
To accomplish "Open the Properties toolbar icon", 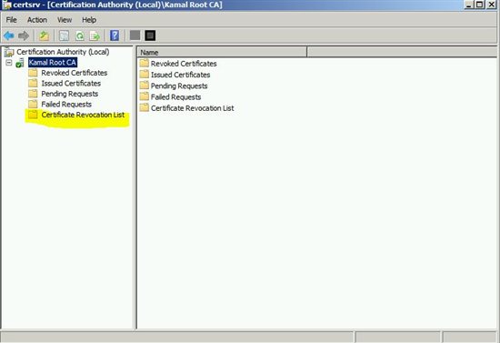I will 65,35.
